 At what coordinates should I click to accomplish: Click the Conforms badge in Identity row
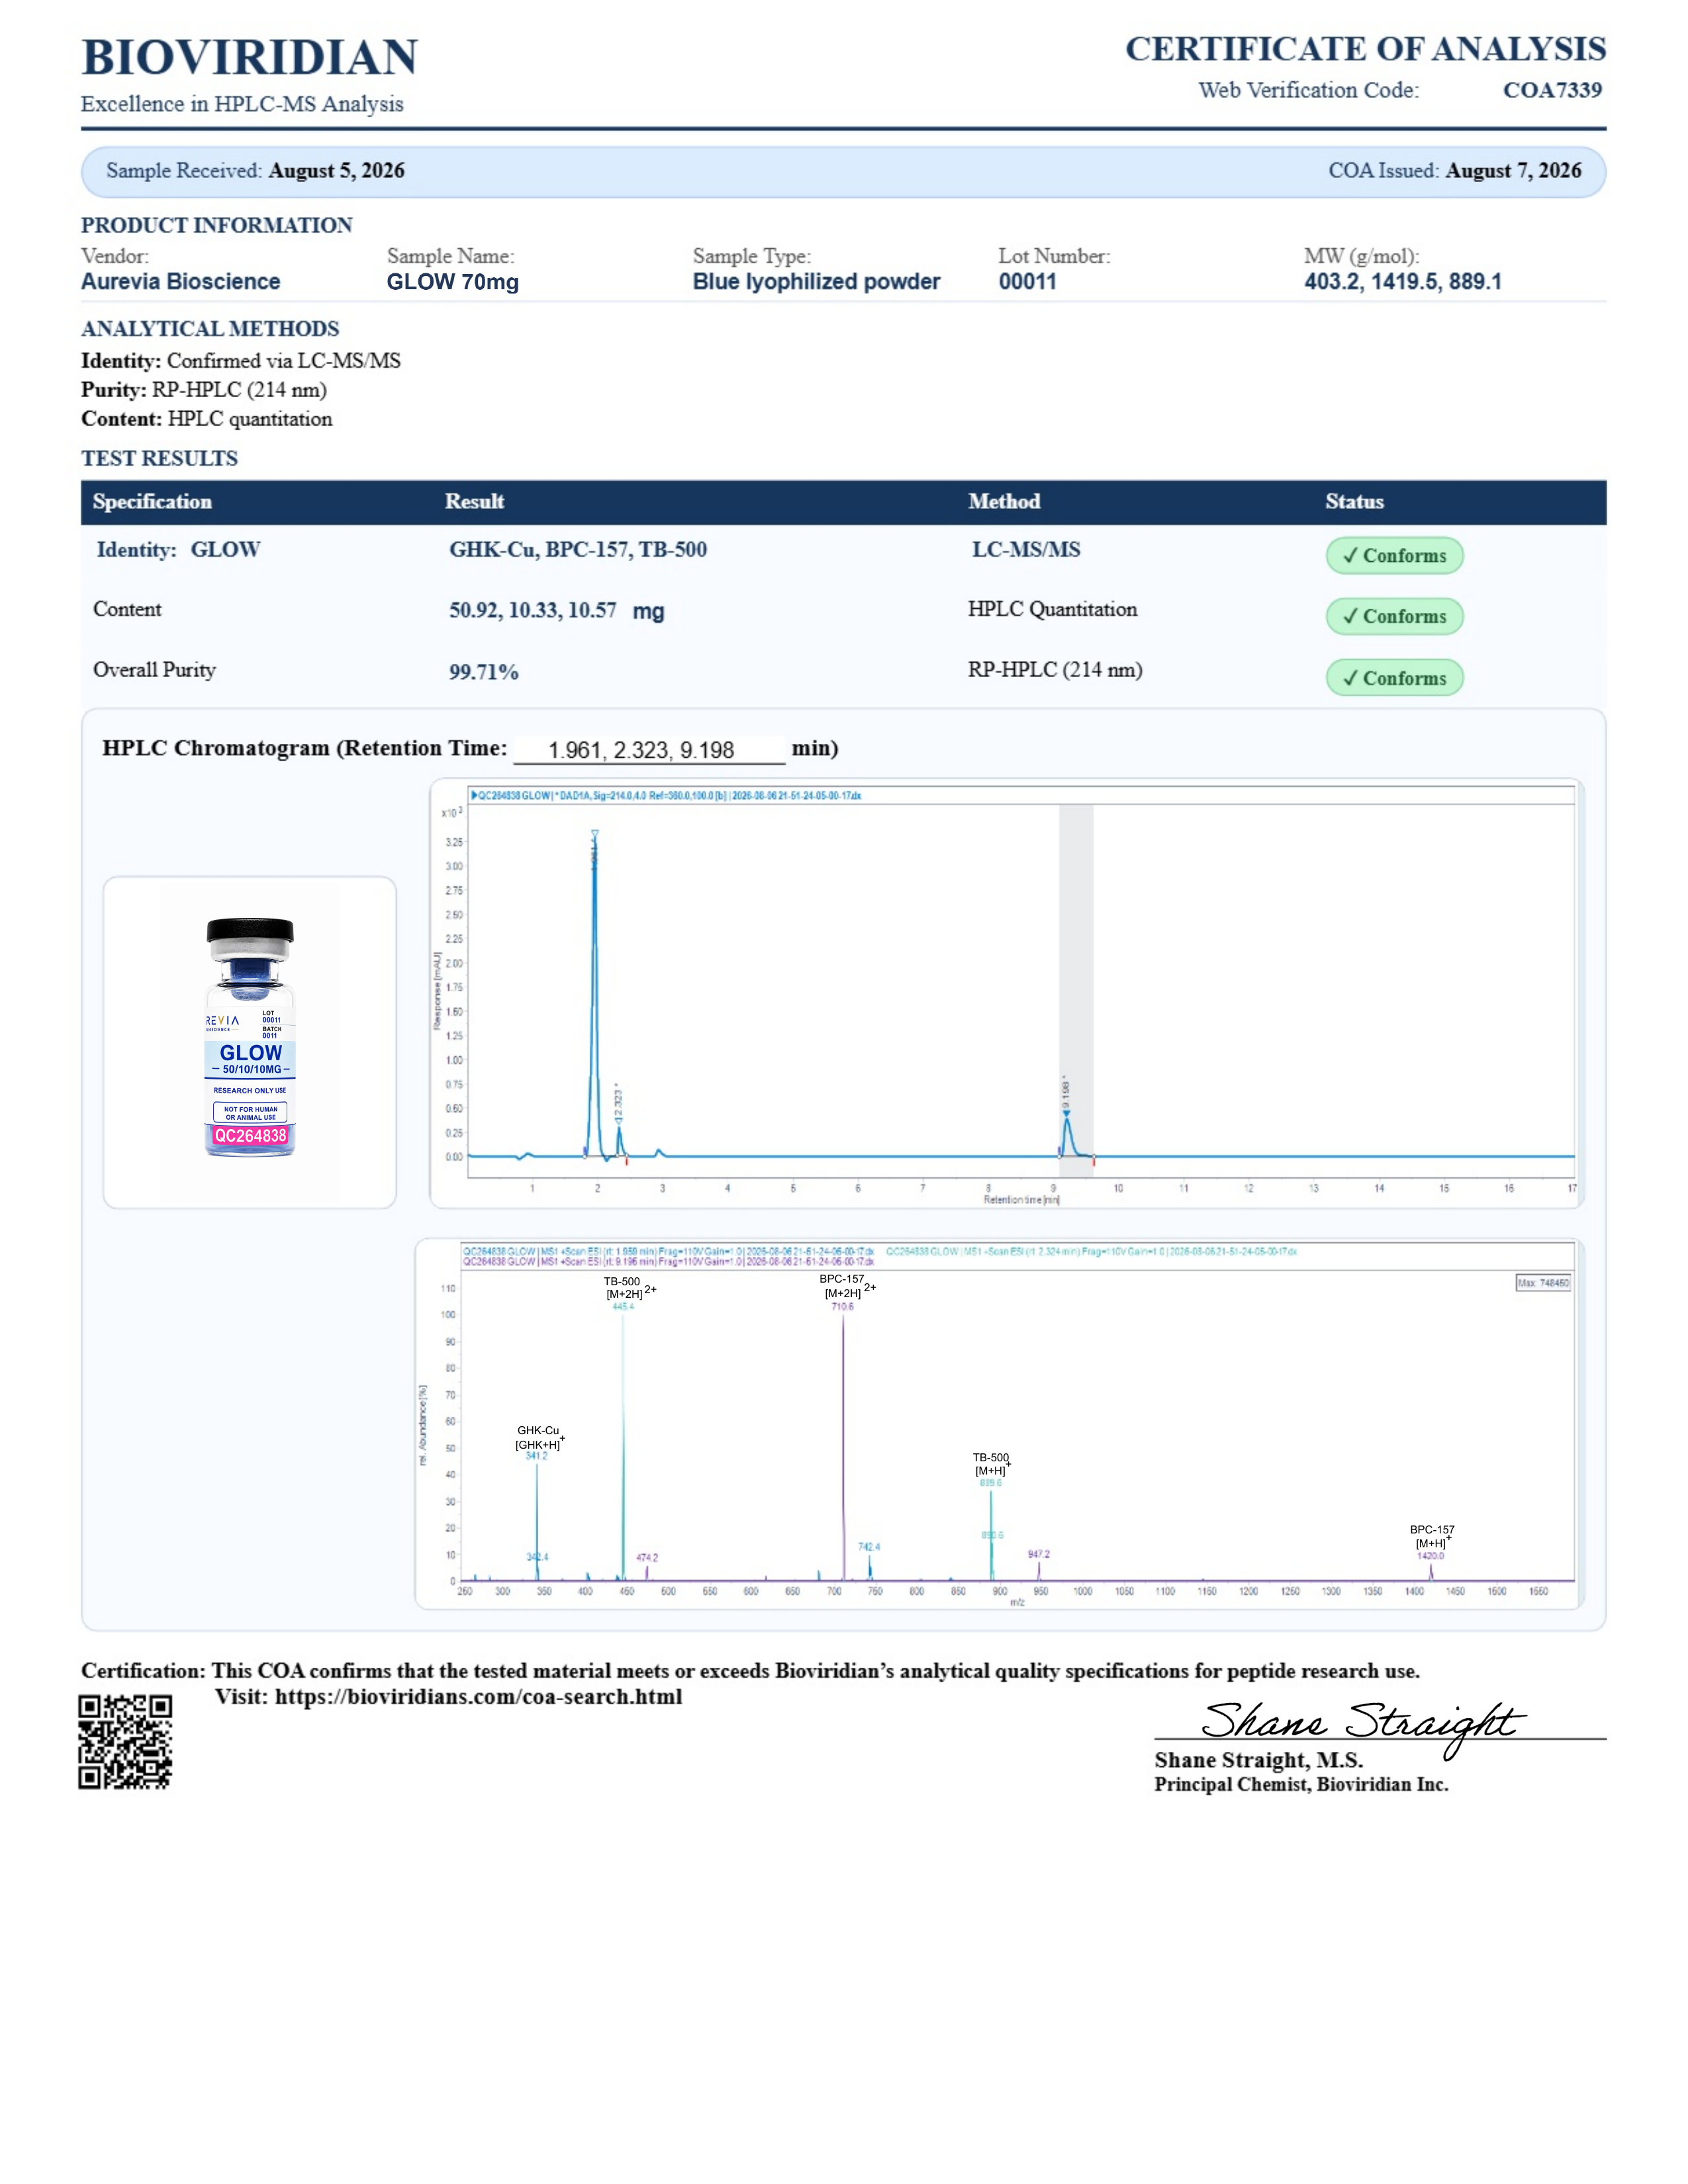pos(1394,556)
